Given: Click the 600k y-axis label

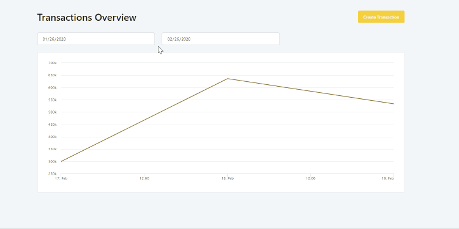Looking at the screenshot, I should click(x=53, y=87).
